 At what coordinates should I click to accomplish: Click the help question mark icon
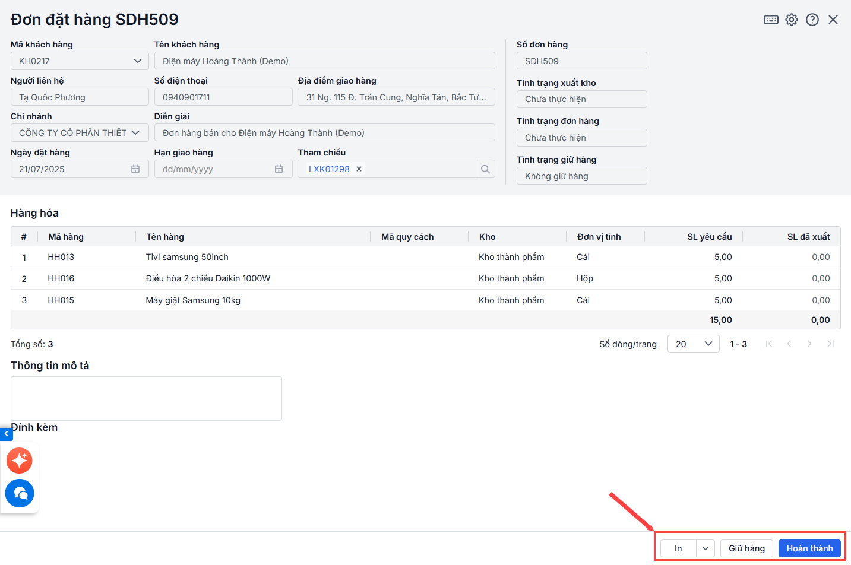(812, 20)
